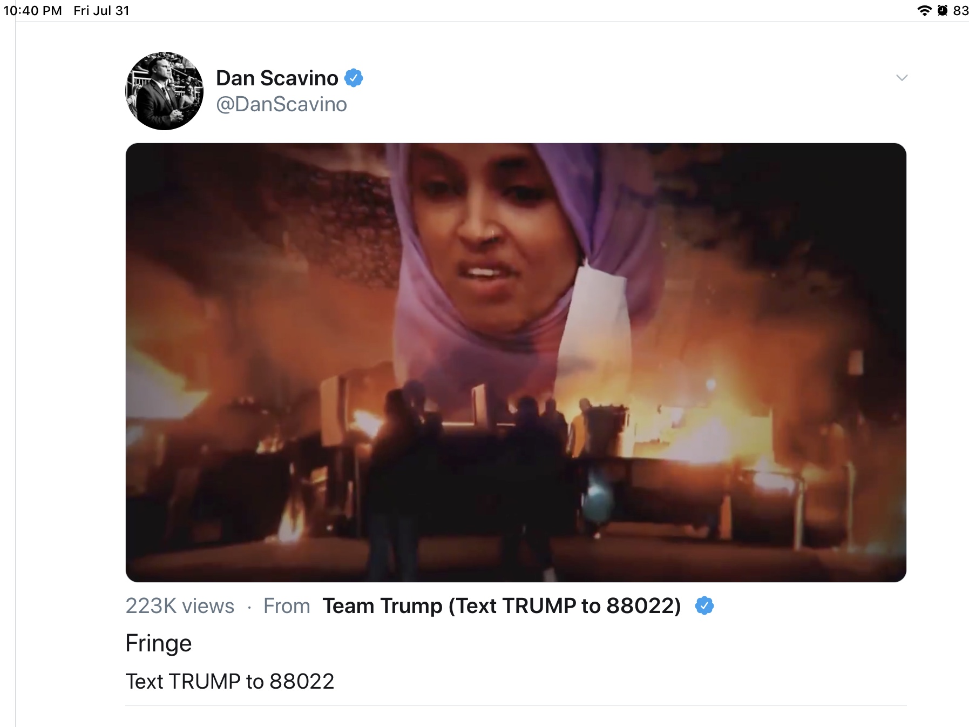Open the Team Trump source account link

pyautogui.click(x=502, y=606)
